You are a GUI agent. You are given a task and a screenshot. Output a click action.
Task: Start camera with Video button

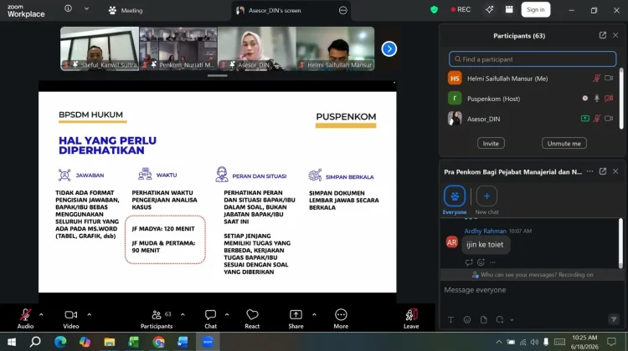[71, 318]
